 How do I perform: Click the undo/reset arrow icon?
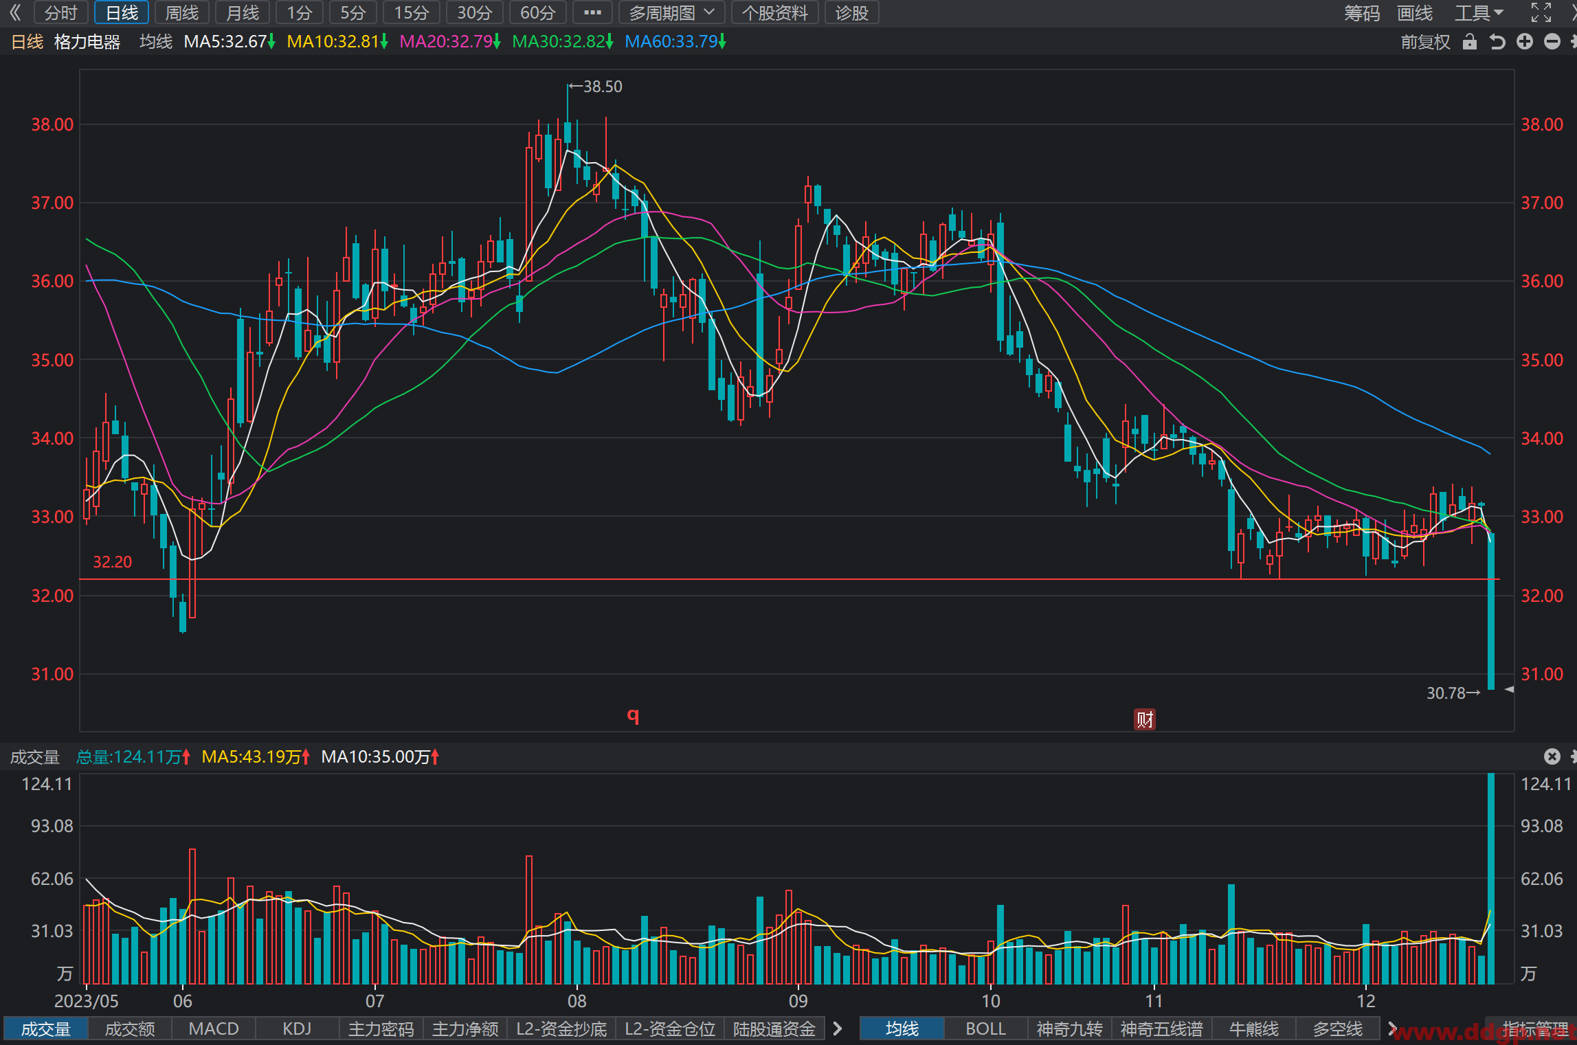pyautogui.click(x=1497, y=42)
